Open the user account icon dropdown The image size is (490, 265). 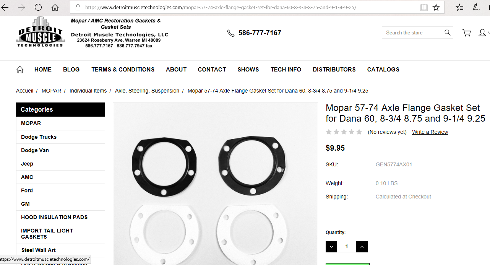click(x=483, y=33)
